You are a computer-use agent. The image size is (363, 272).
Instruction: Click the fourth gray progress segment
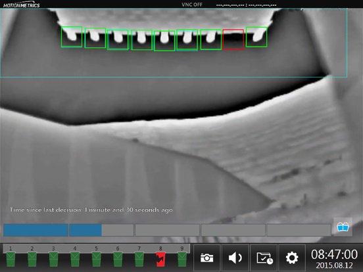(x=233, y=230)
